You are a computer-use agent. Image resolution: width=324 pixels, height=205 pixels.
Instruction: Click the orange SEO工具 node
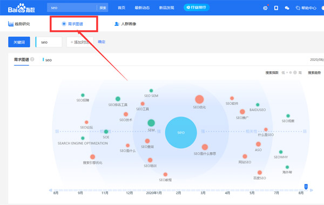click(143, 104)
